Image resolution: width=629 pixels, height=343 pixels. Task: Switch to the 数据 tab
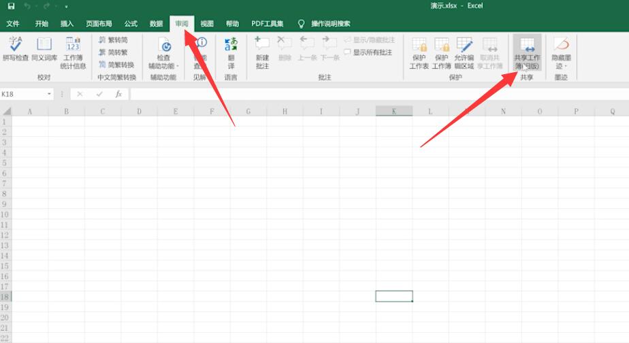tap(156, 24)
